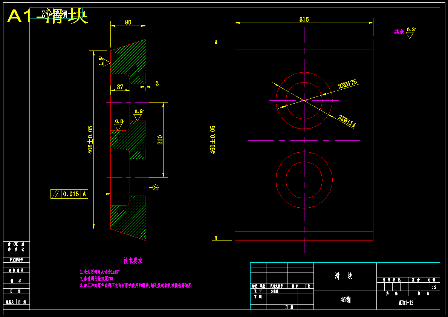448x317 pixels.
Task: Click the 图样标记 header cell
Action: [392, 280]
